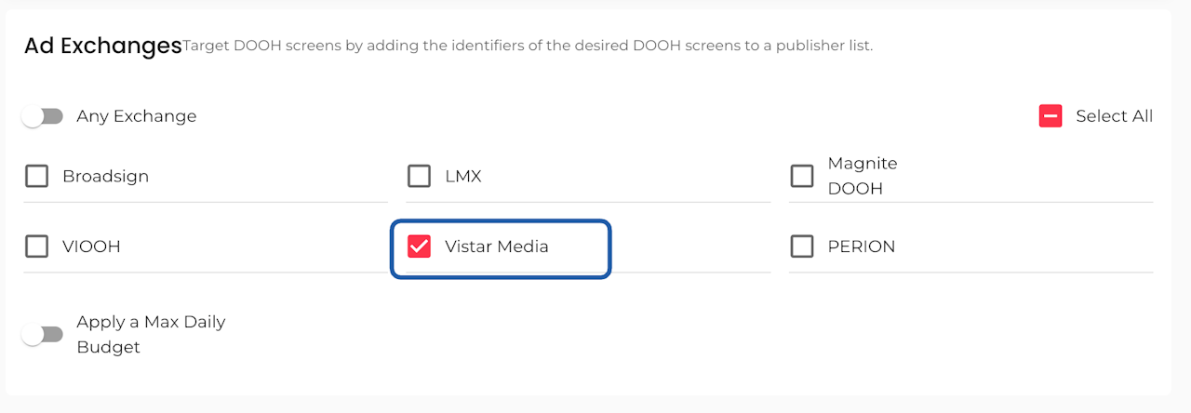Uncheck the red Vistar Media checkbox

pos(420,246)
